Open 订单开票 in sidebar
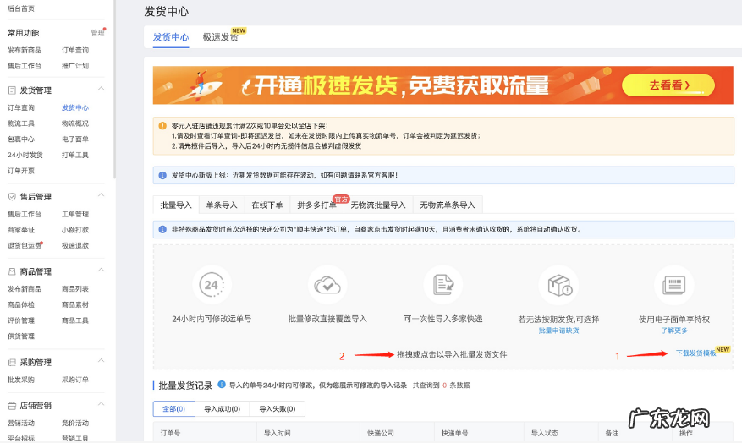This screenshot has width=742, height=443. 21,171
